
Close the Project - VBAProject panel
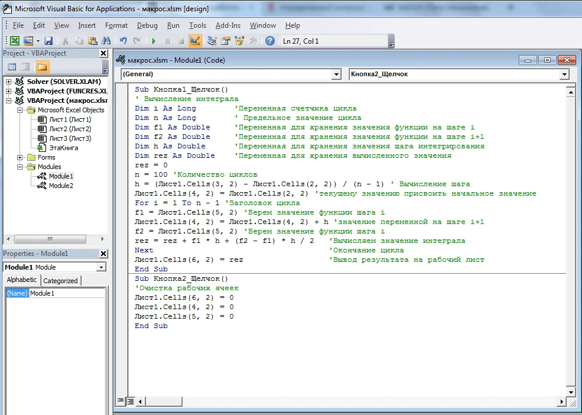pos(103,53)
